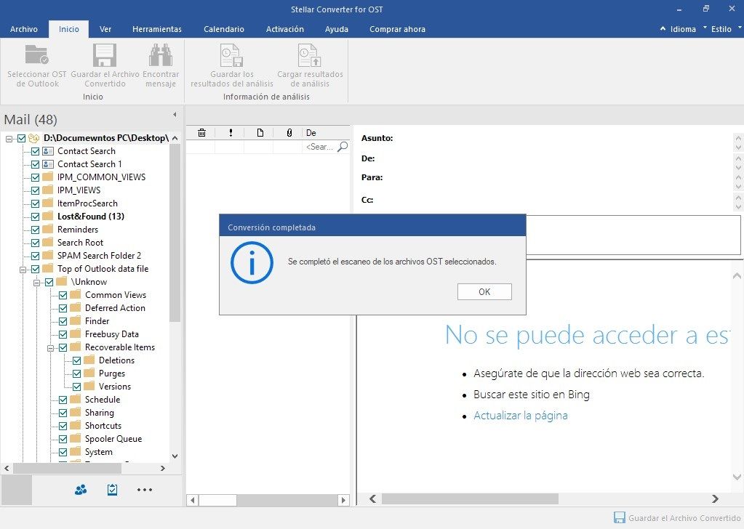
Task: Sort by the De column header
Action: pos(326,133)
